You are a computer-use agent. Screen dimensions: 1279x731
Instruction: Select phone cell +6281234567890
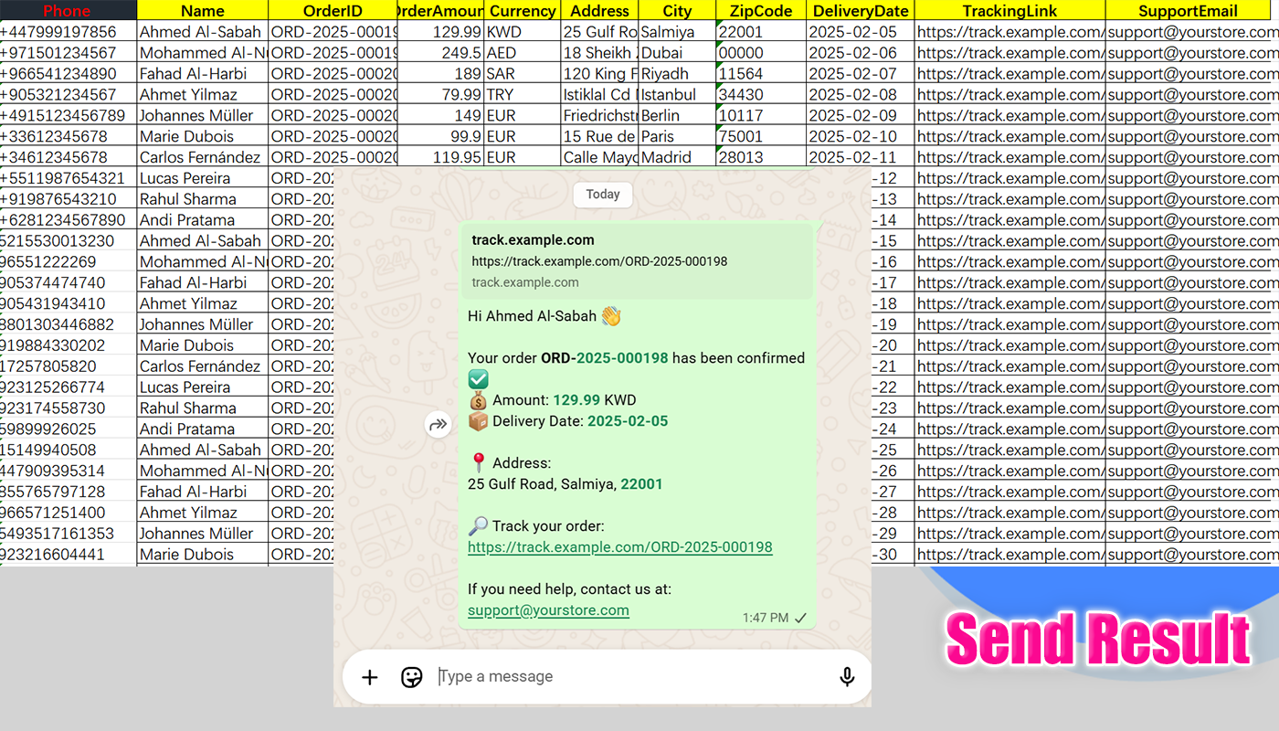(68, 220)
